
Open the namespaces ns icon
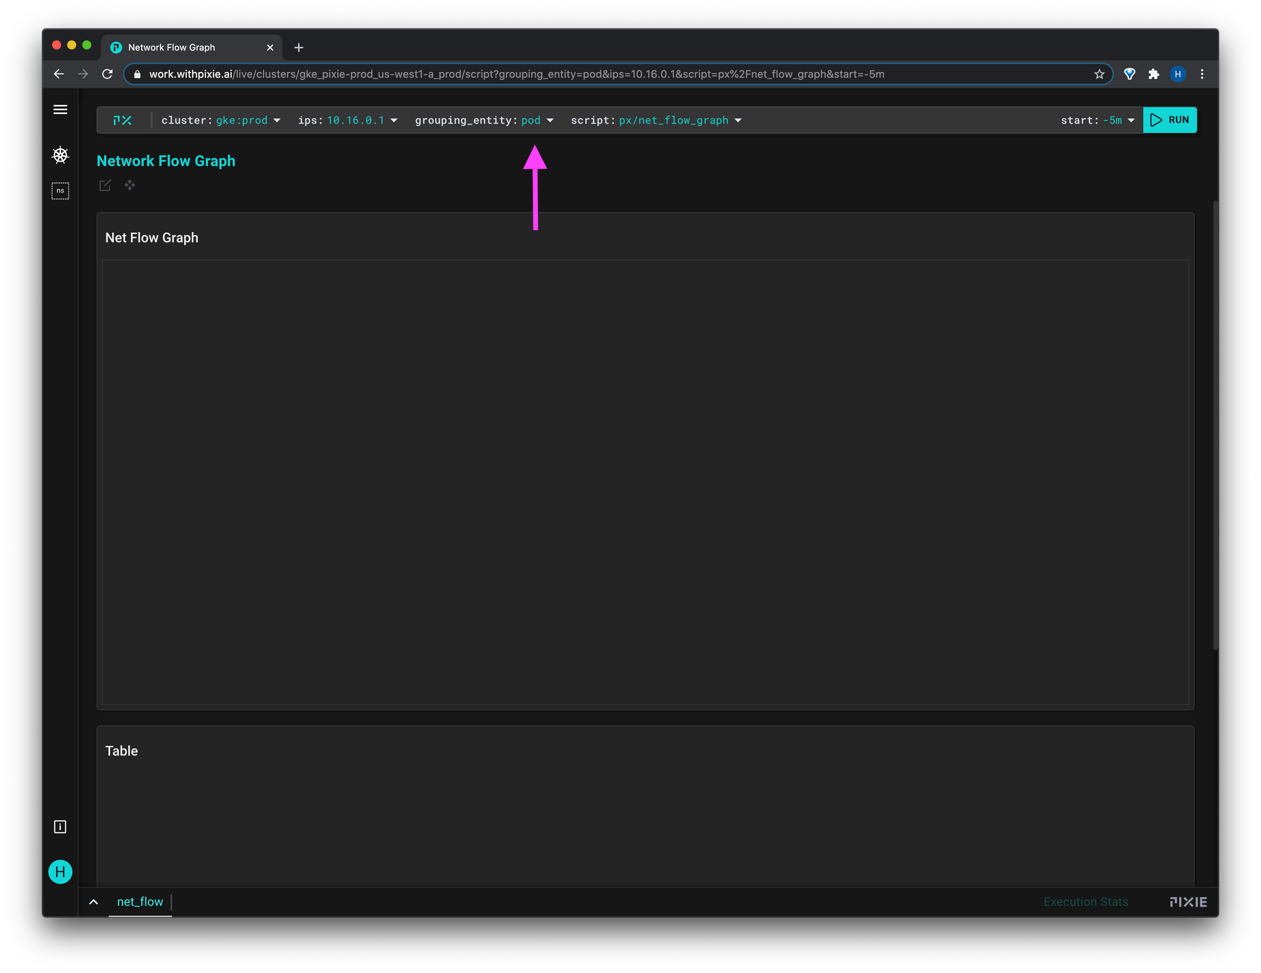(60, 191)
